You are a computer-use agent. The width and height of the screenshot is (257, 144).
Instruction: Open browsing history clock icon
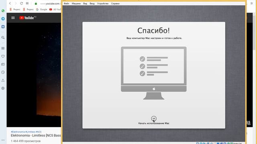(x=3, y=72)
